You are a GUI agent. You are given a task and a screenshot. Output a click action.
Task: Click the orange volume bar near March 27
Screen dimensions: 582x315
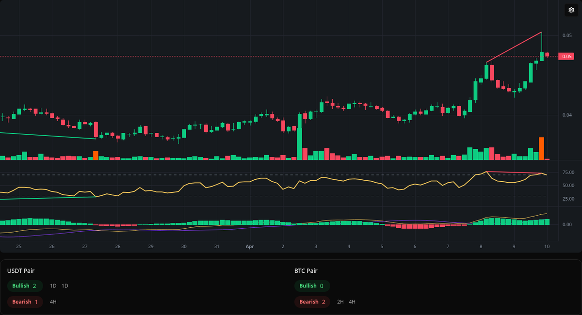[96, 156]
